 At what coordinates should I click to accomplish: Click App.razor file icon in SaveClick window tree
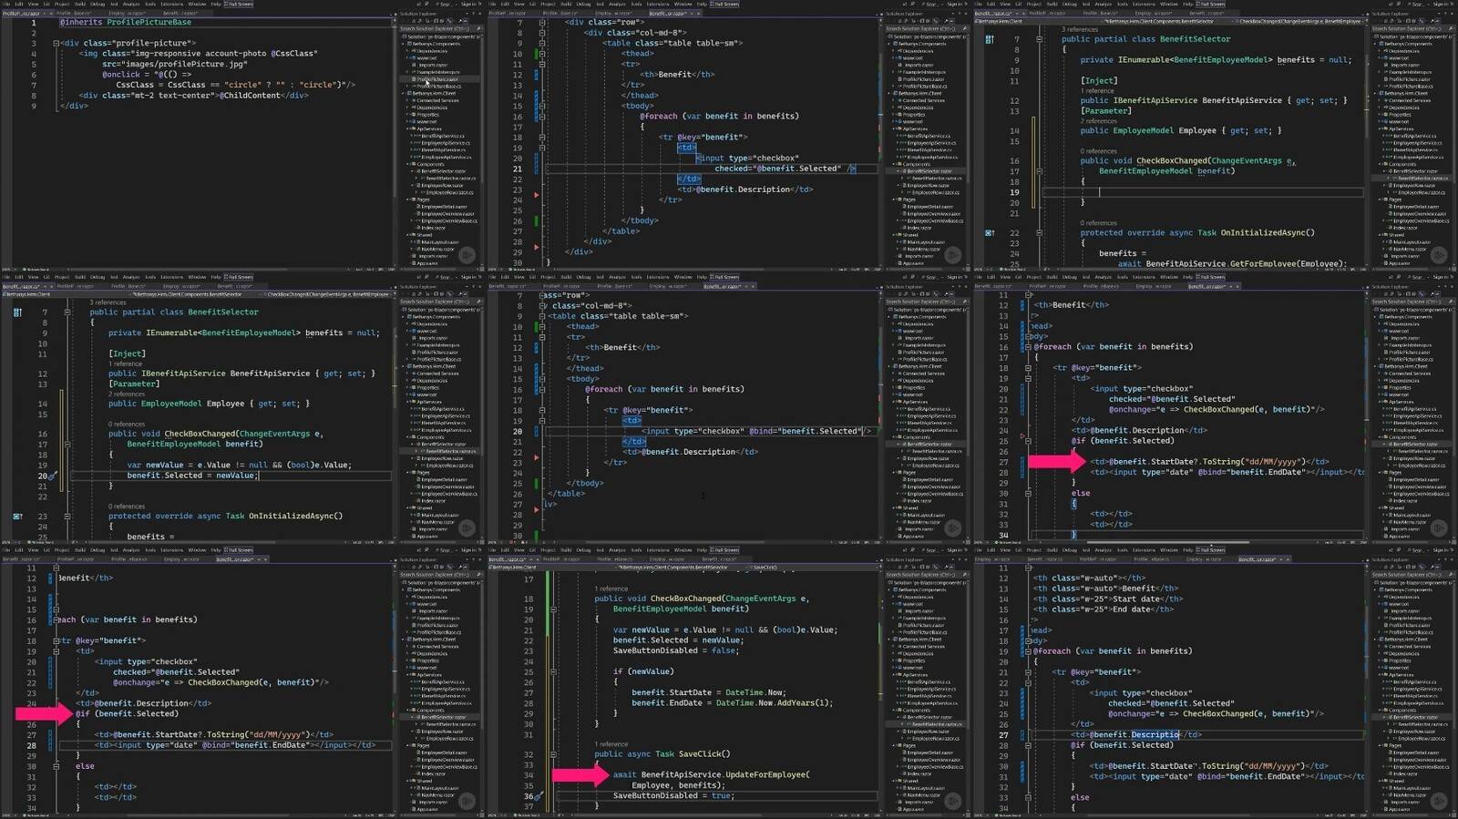pyautogui.click(x=899, y=810)
